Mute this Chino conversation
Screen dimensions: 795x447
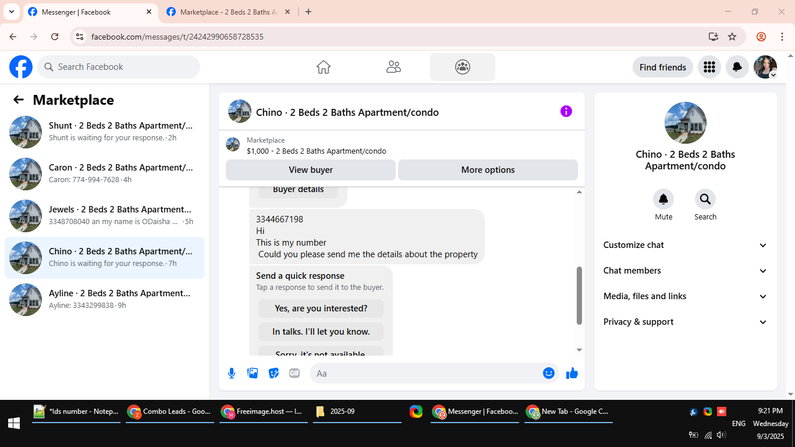click(x=663, y=200)
